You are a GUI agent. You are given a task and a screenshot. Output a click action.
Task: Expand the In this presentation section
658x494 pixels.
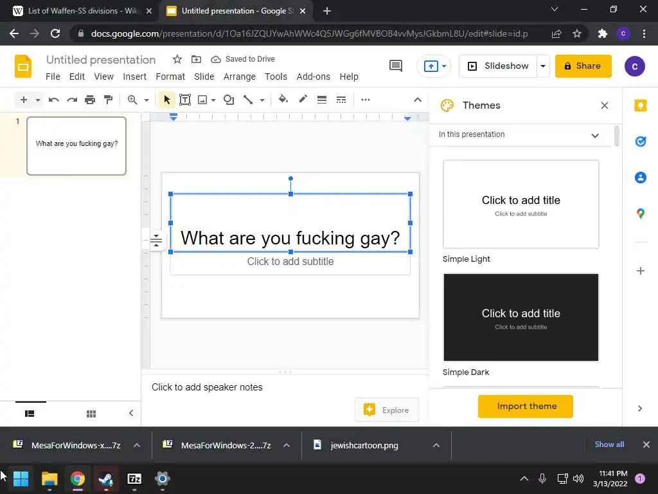tap(595, 135)
